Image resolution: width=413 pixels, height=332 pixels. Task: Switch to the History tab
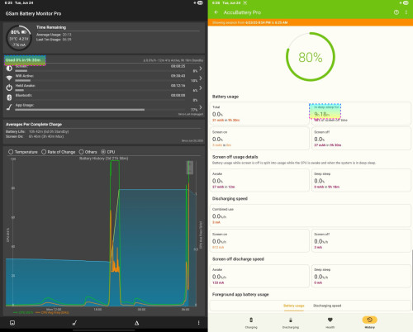[370, 323]
